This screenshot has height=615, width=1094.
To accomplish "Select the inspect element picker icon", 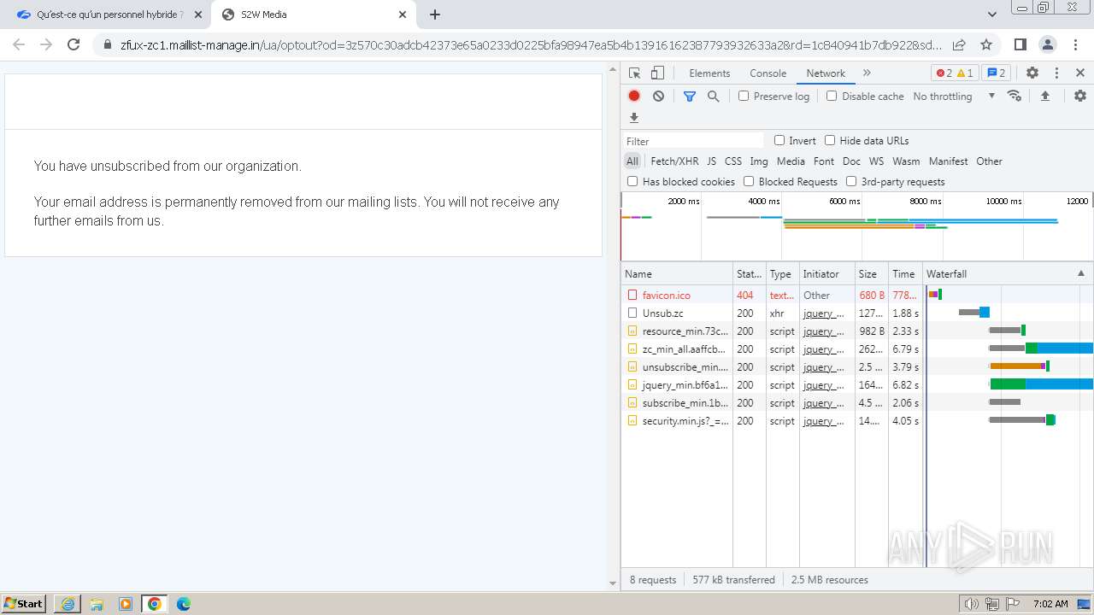I will 634,73.
